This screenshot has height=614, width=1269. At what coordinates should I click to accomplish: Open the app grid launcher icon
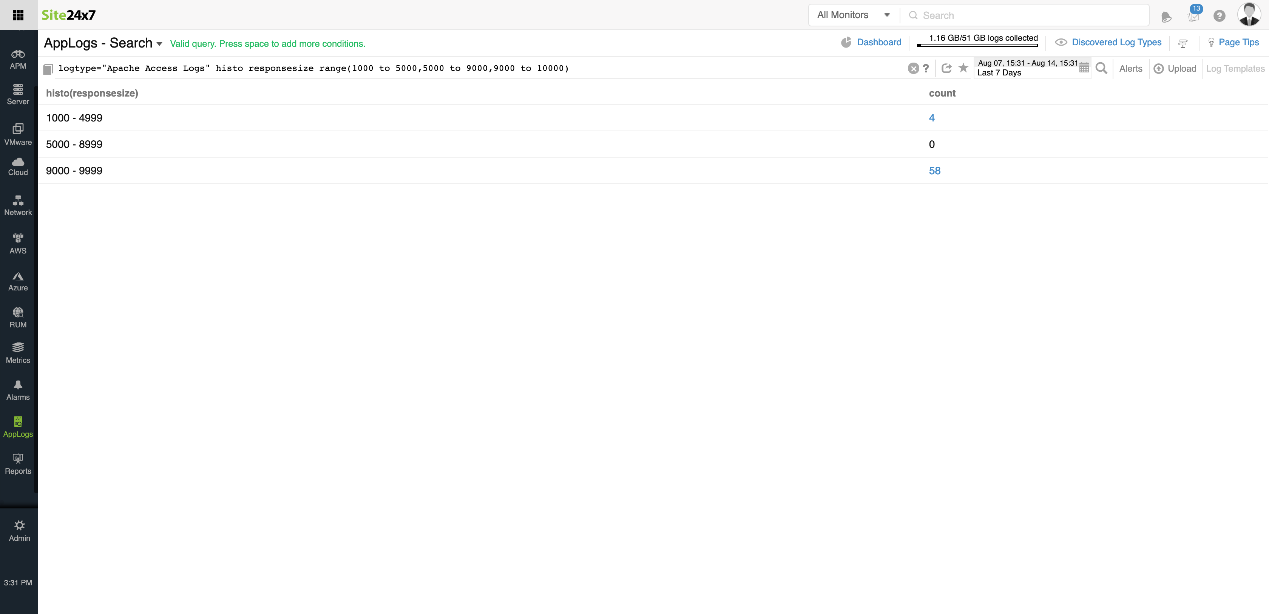(x=18, y=15)
